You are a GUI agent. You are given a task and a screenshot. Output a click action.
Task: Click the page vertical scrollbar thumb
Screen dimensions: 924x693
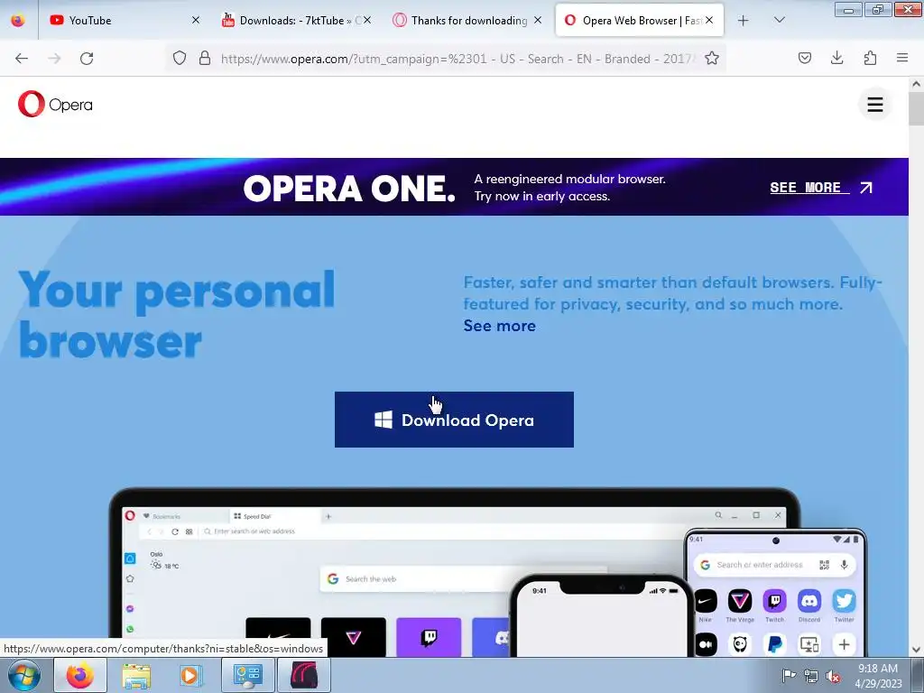point(916,109)
